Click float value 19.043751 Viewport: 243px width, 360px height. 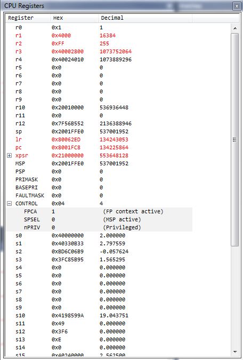coord(114,316)
